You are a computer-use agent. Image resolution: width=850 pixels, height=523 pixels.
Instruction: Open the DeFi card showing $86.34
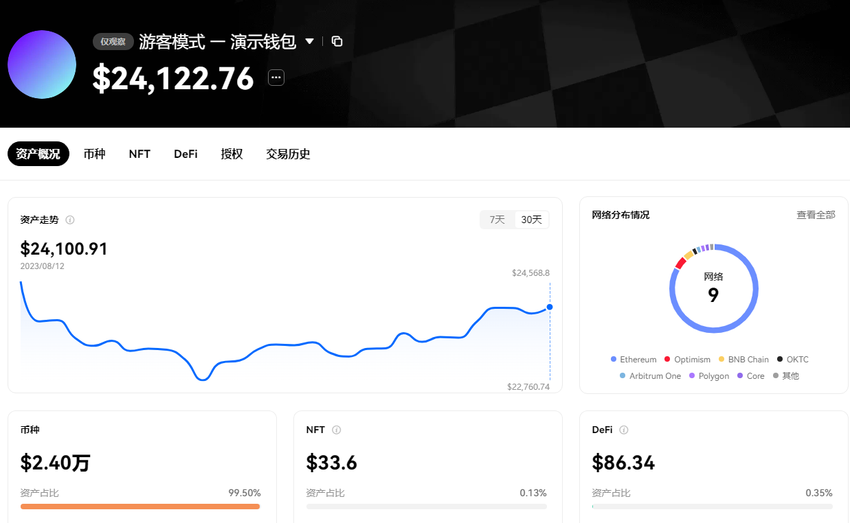coord(714,467)
